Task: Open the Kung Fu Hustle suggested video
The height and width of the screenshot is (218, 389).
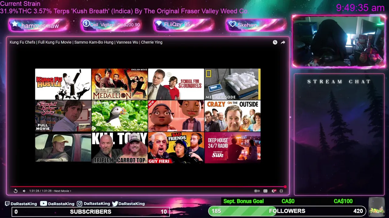Action: tap(63, 84)
